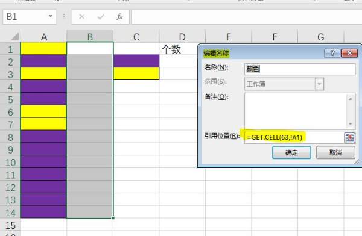The height and width of the screenshot is (236, 362).
Task: Click the 取消 Cancel button
Action: (x=335, y=152)
